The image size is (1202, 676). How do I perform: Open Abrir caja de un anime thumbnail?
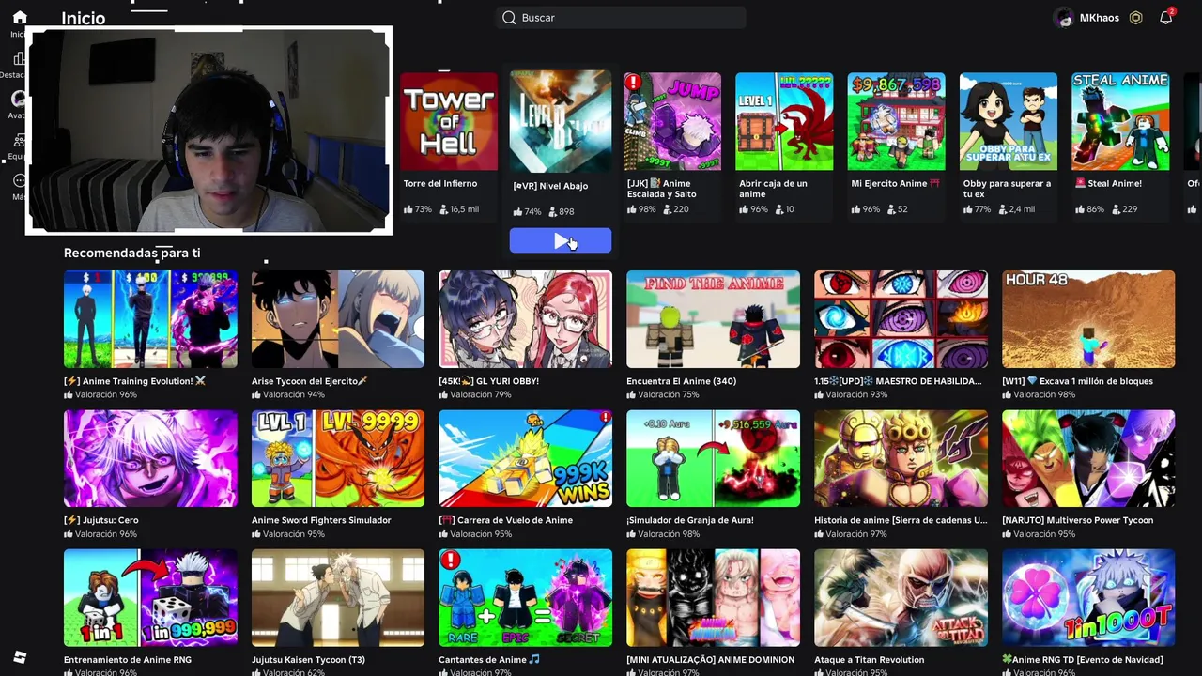pyautogui.click(x=784, y=122)
